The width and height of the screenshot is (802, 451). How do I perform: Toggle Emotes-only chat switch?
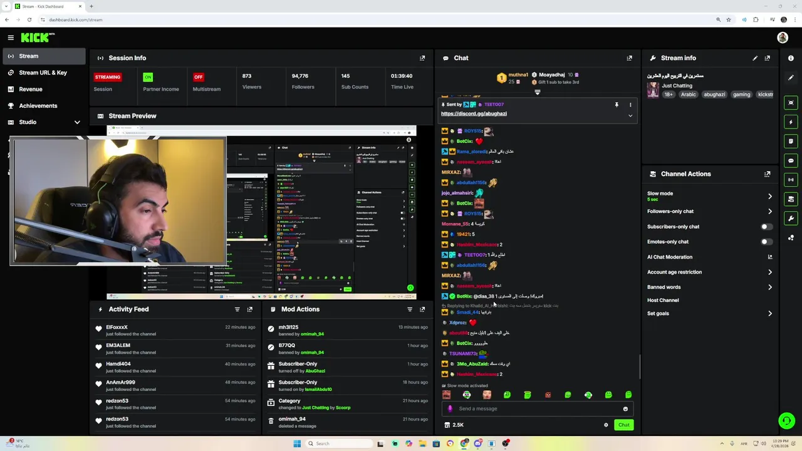pos(766,242)
